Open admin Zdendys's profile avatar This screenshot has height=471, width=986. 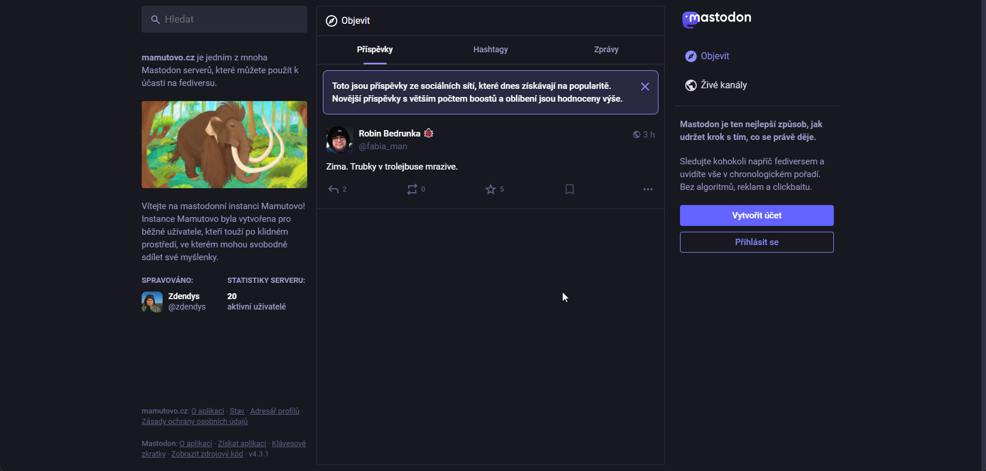pyautogui.click(x=152, y=302)
